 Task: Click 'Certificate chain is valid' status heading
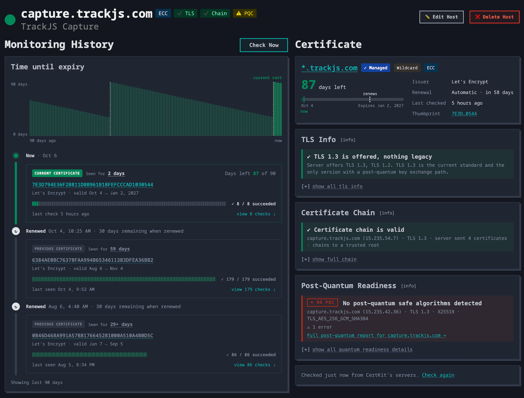pos(359,230)
